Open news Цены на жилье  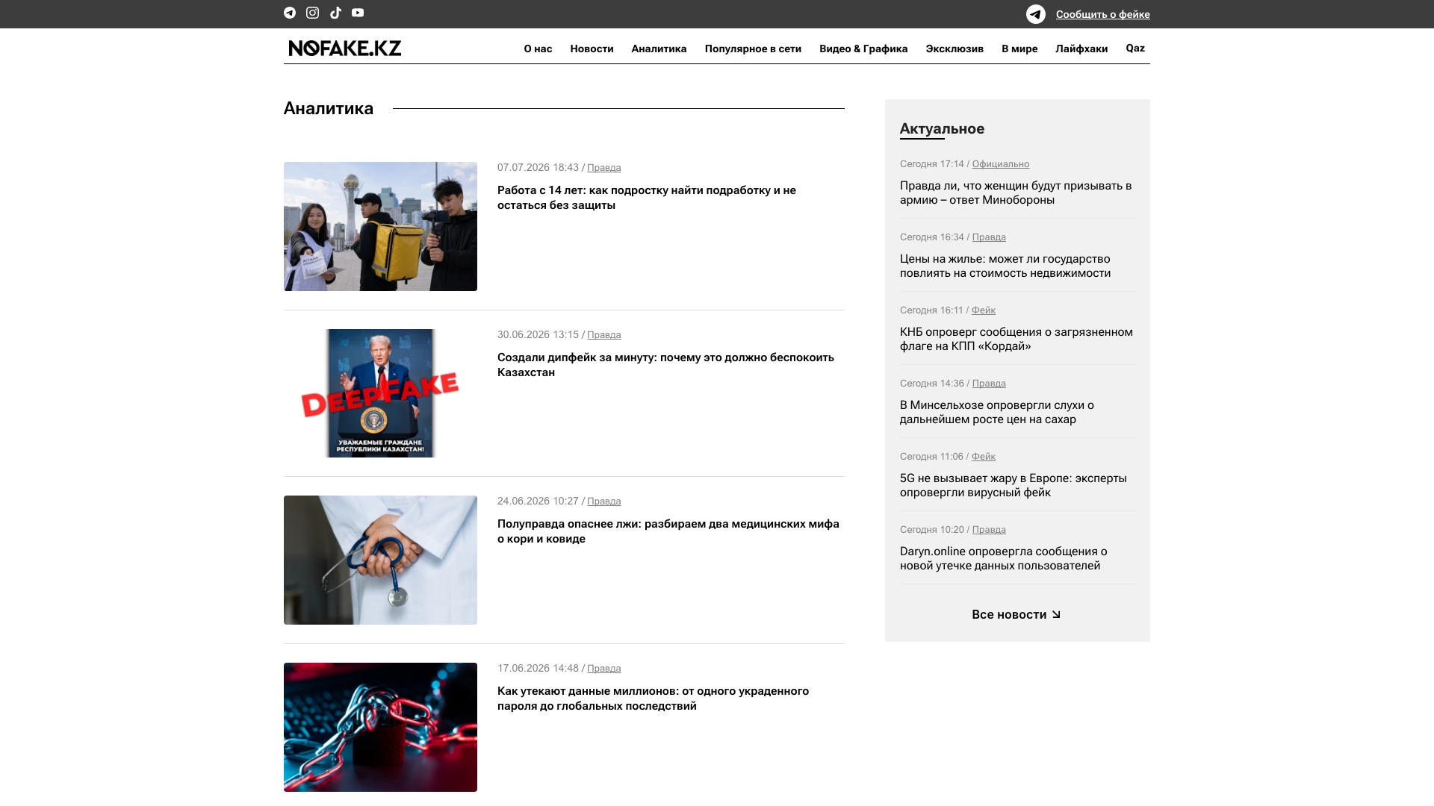(1005, 266)
